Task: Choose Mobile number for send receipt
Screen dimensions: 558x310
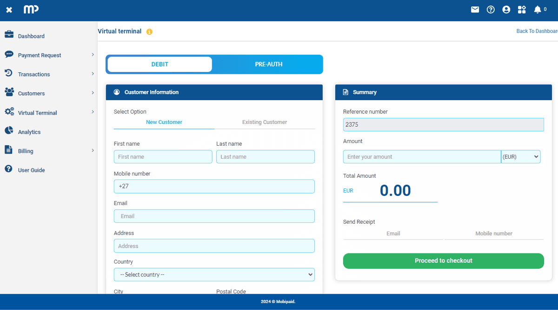Action: [x=493, y=234]
